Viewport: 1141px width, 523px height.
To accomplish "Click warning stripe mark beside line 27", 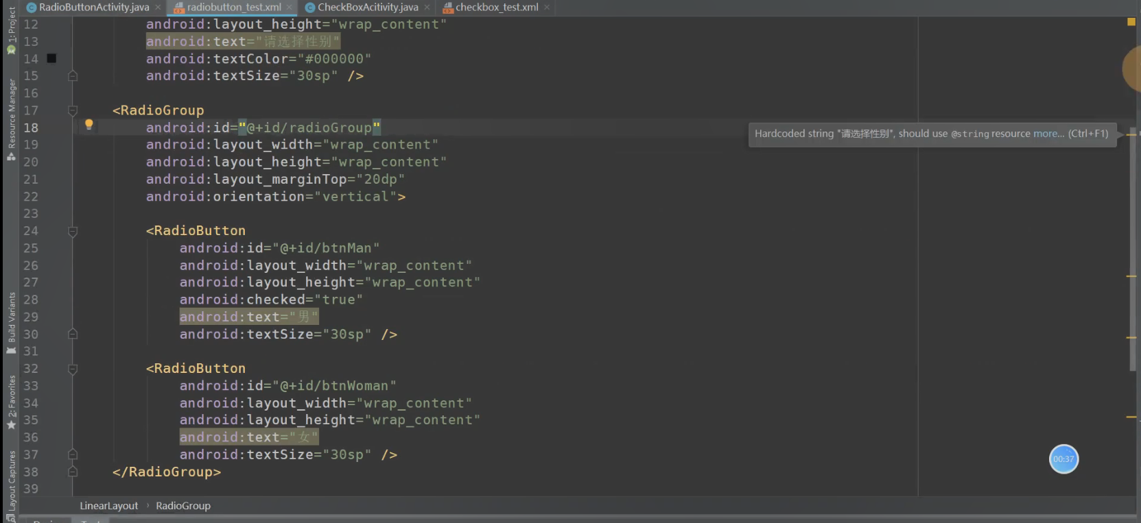I will point(1131,276).
